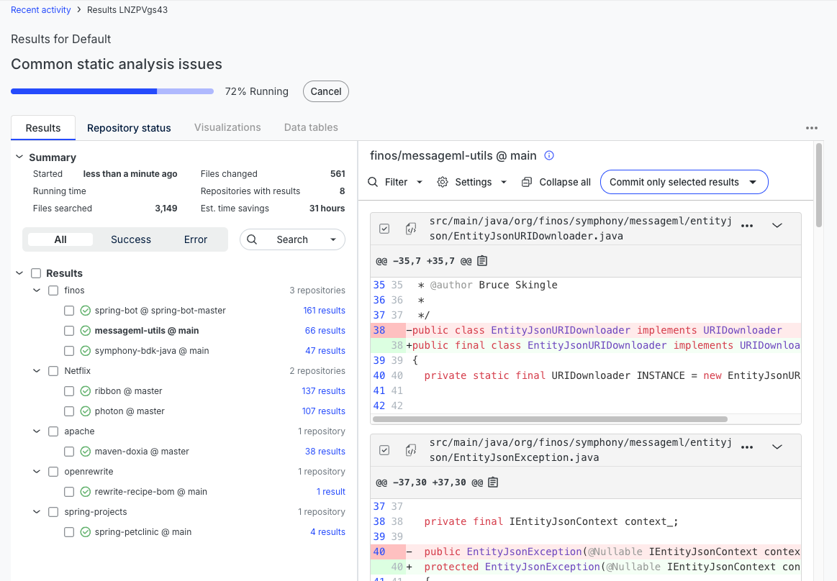Screen dimensions: 837x581
Task: Click the success status icon for messageml-utils
Action: (x=86, y=331)
